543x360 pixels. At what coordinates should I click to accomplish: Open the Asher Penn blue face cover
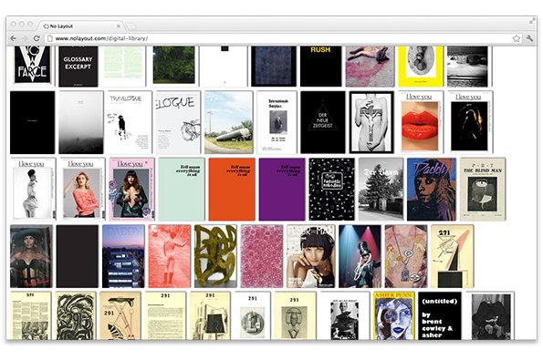tap(394, 315)
